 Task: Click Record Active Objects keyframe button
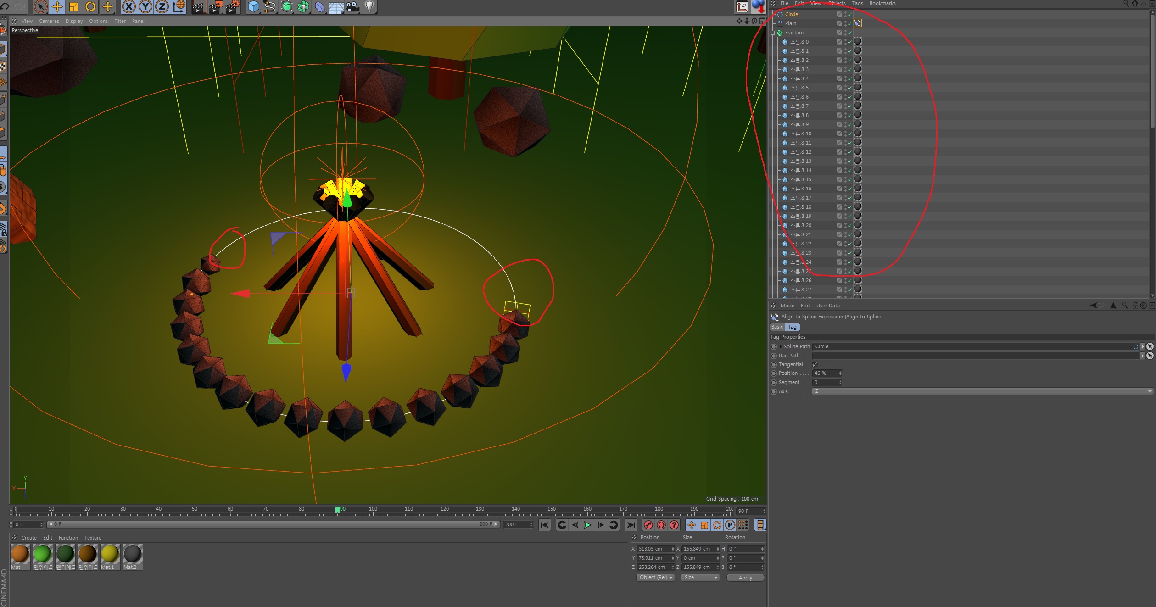click(x=648, y=525)
